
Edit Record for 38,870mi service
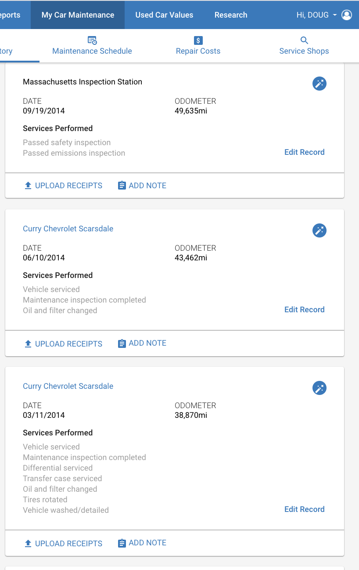[305, 509]
